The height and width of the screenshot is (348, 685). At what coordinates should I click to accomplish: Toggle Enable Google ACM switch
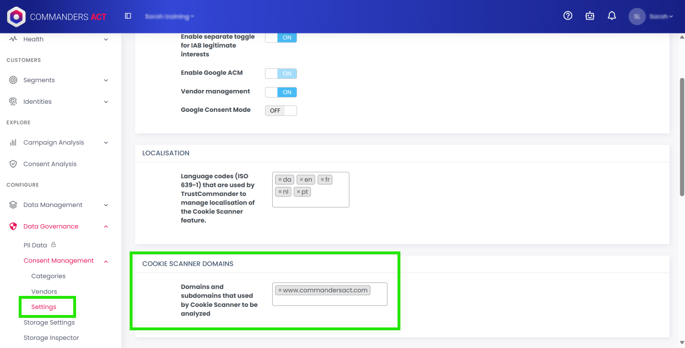tap(281, 74)
